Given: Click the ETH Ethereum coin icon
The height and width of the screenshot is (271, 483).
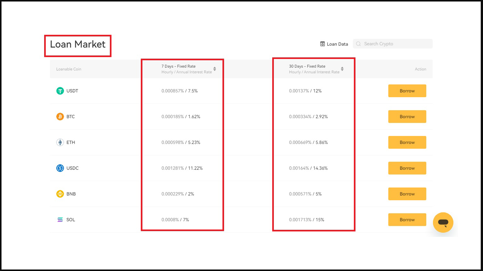Looking at the screenshot, I should 60,142.
